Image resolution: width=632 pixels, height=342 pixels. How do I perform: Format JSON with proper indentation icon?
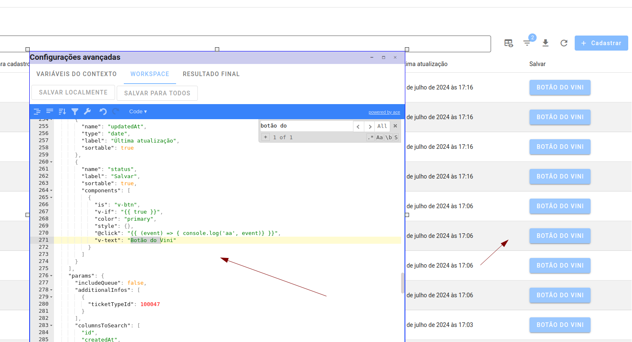[37, 111]
